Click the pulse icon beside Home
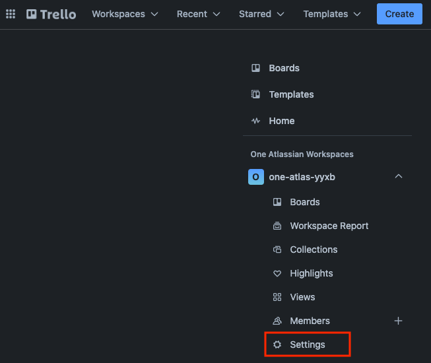This screenshot has width=431, height=363. [255, 121]
